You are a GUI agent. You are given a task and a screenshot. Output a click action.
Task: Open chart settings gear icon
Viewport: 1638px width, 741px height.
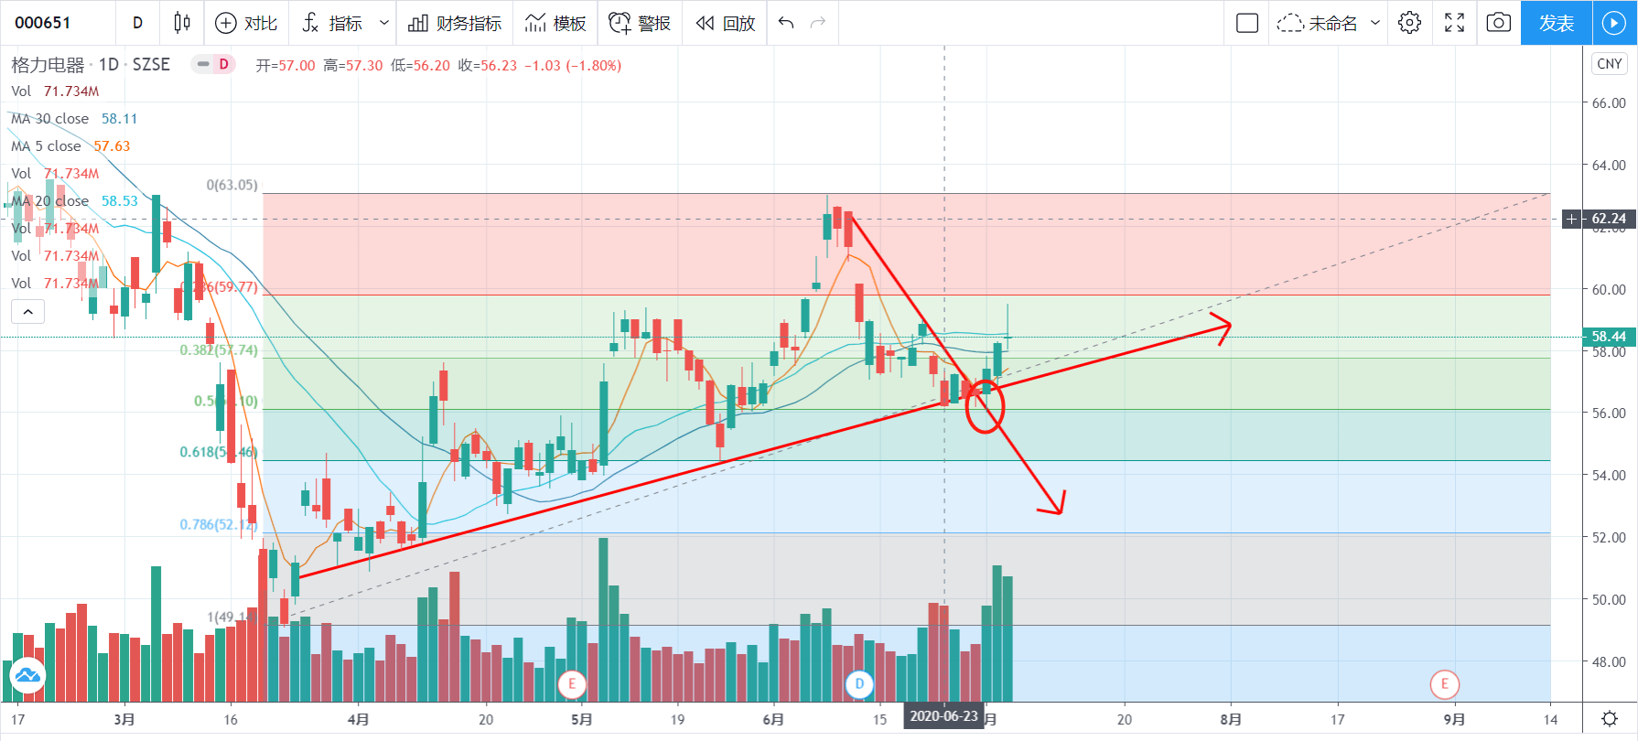(1409, 23)
